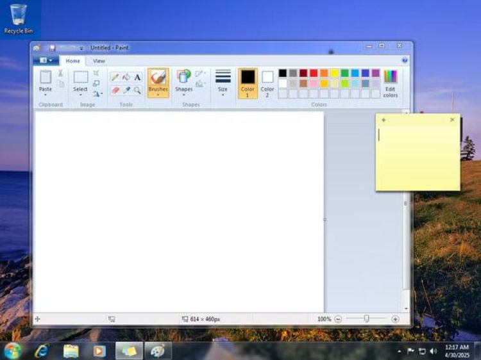Expand the Brushes dropdown
Viewport: 481px width, 360px height.
tap(158, 94)
